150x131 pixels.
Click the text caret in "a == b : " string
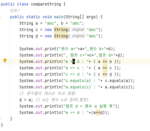pyautogui.click(x=74, y=61)
